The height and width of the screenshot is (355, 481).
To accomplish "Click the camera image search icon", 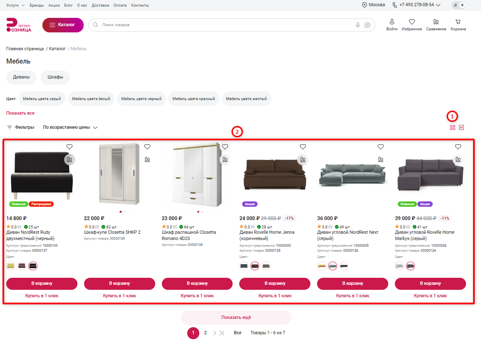I will coord(367,25).
